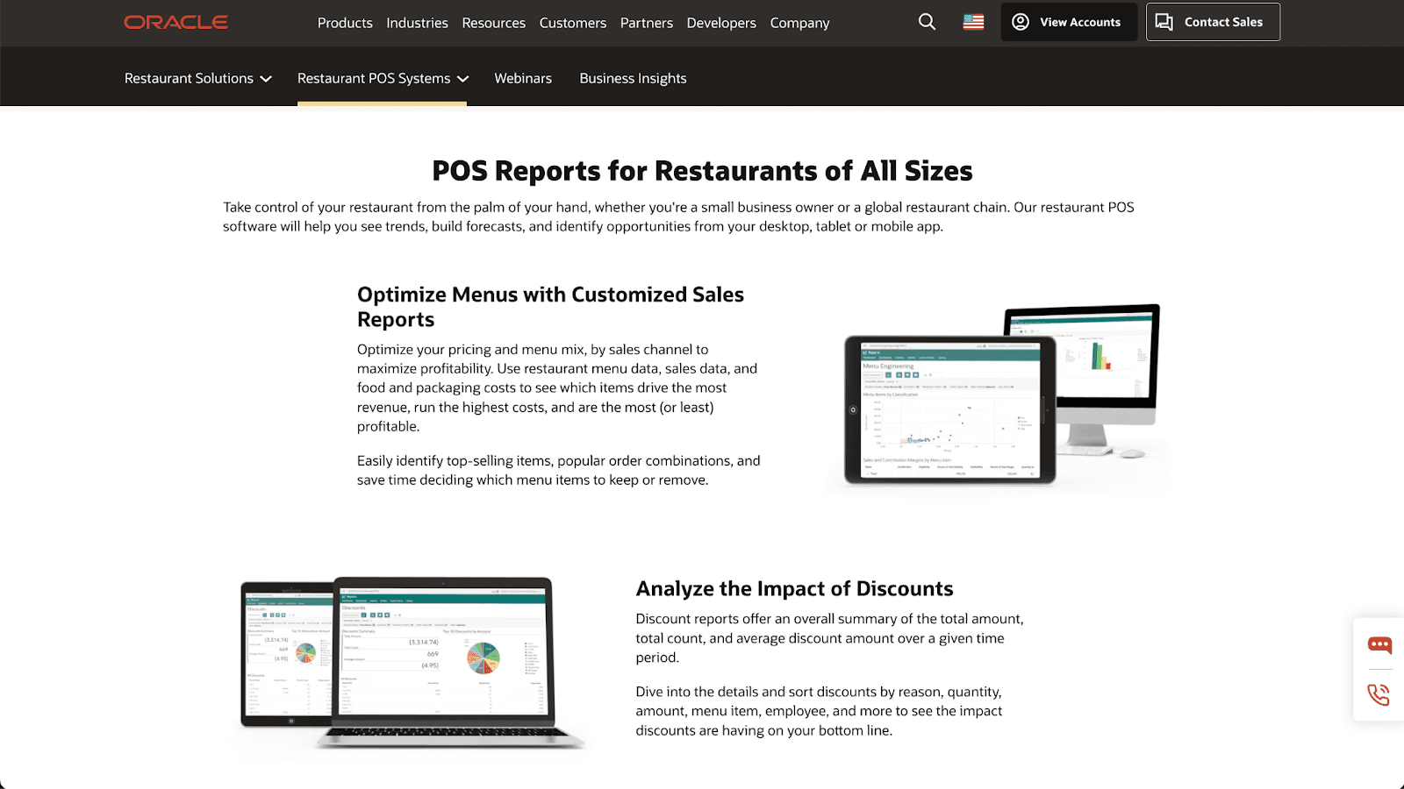Open the Industries menu
The image size is (1404, 789).
click(x=417, y=23)
